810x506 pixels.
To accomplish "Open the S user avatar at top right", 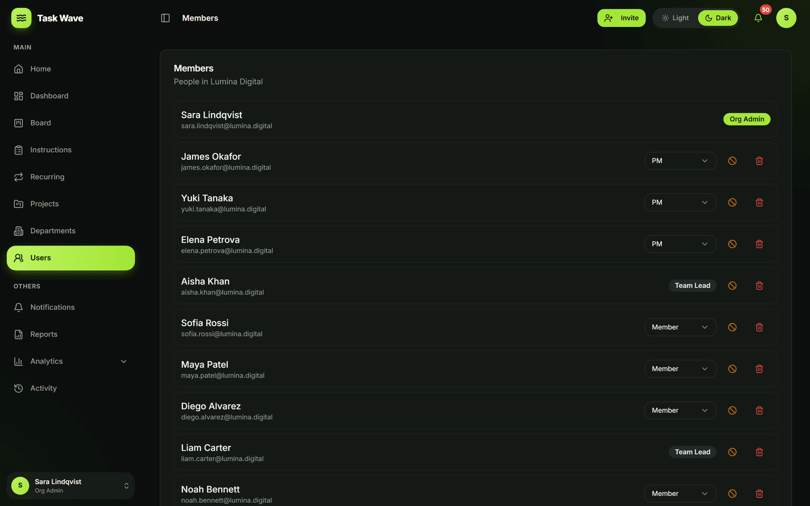I will tap(786, 18).
